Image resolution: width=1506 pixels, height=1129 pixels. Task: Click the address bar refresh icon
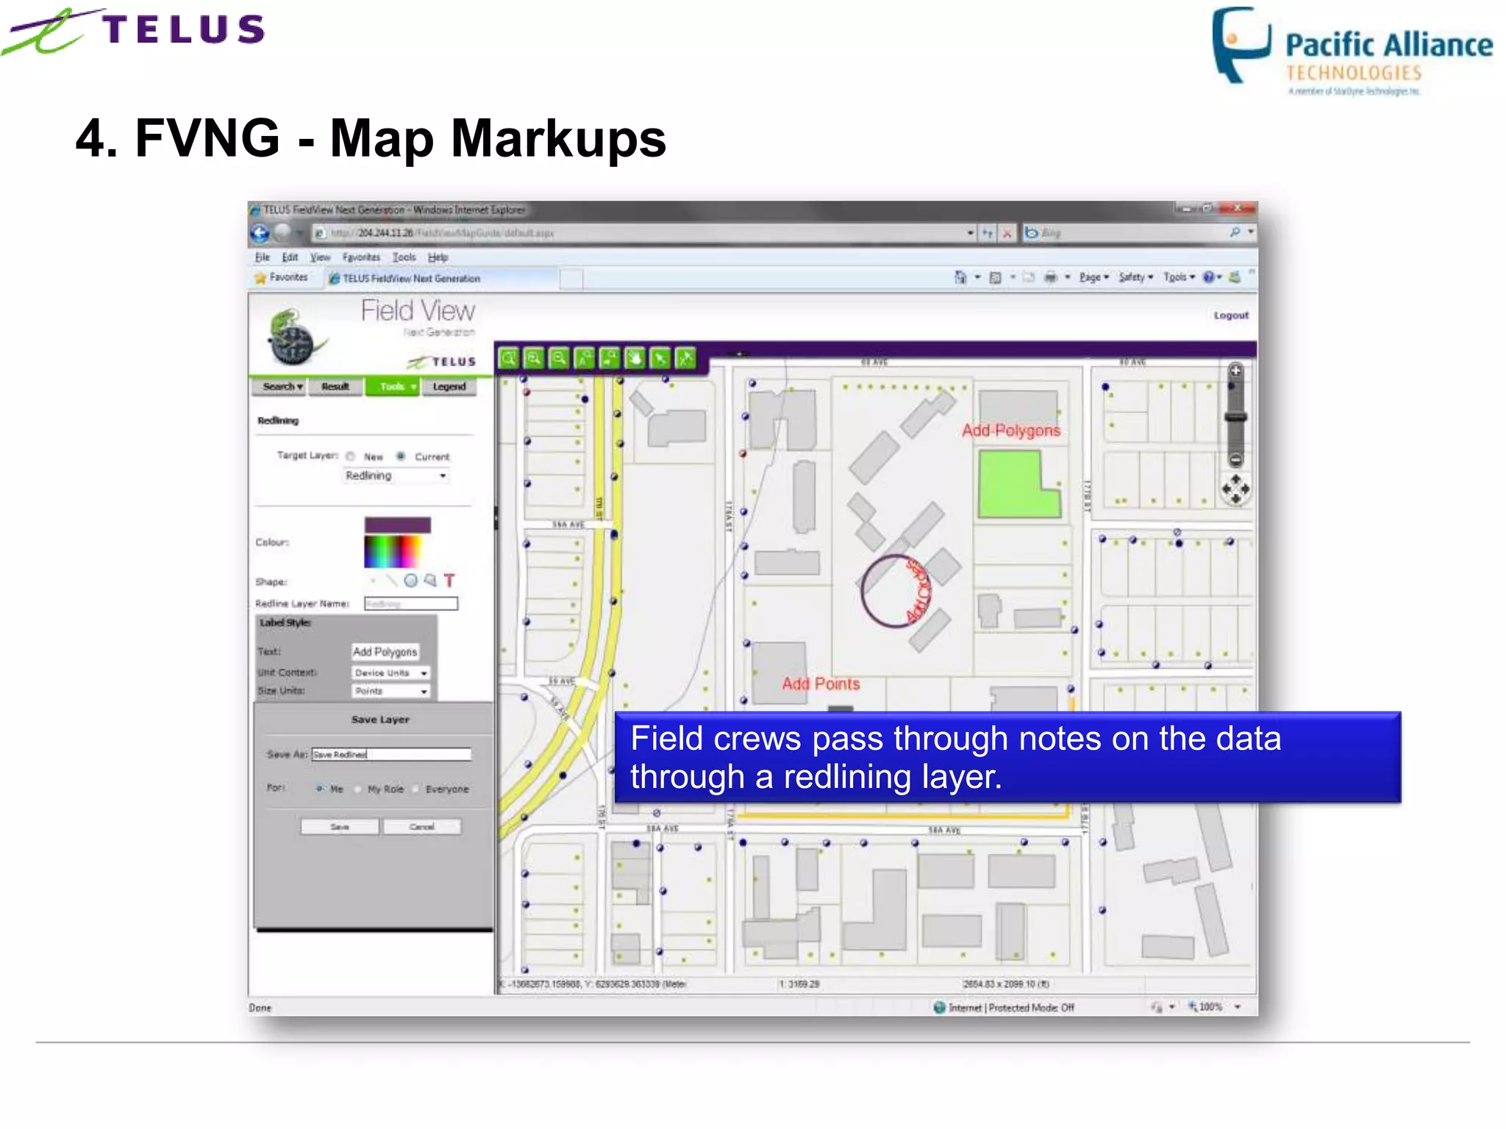[988, 233]
